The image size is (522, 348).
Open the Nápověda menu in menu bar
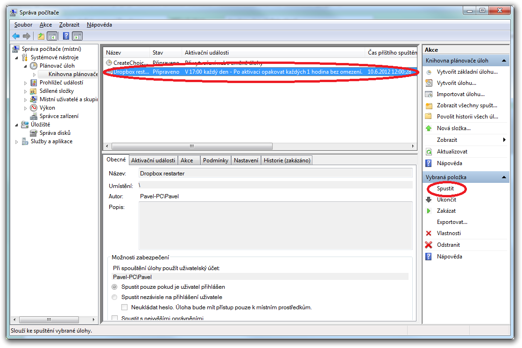(99, 25)
